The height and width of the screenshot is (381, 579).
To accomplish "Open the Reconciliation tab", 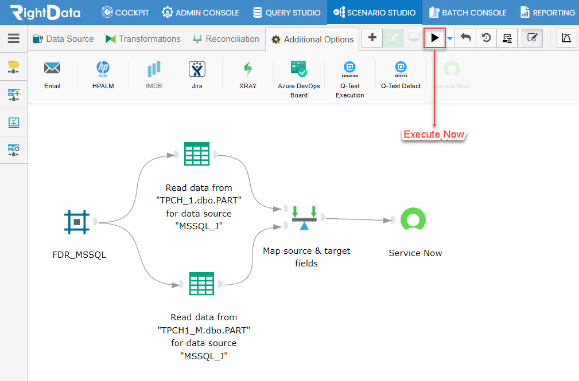I will click(x=226, y=39).
